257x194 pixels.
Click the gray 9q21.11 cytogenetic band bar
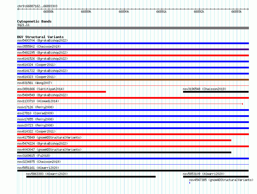point(133,28)
